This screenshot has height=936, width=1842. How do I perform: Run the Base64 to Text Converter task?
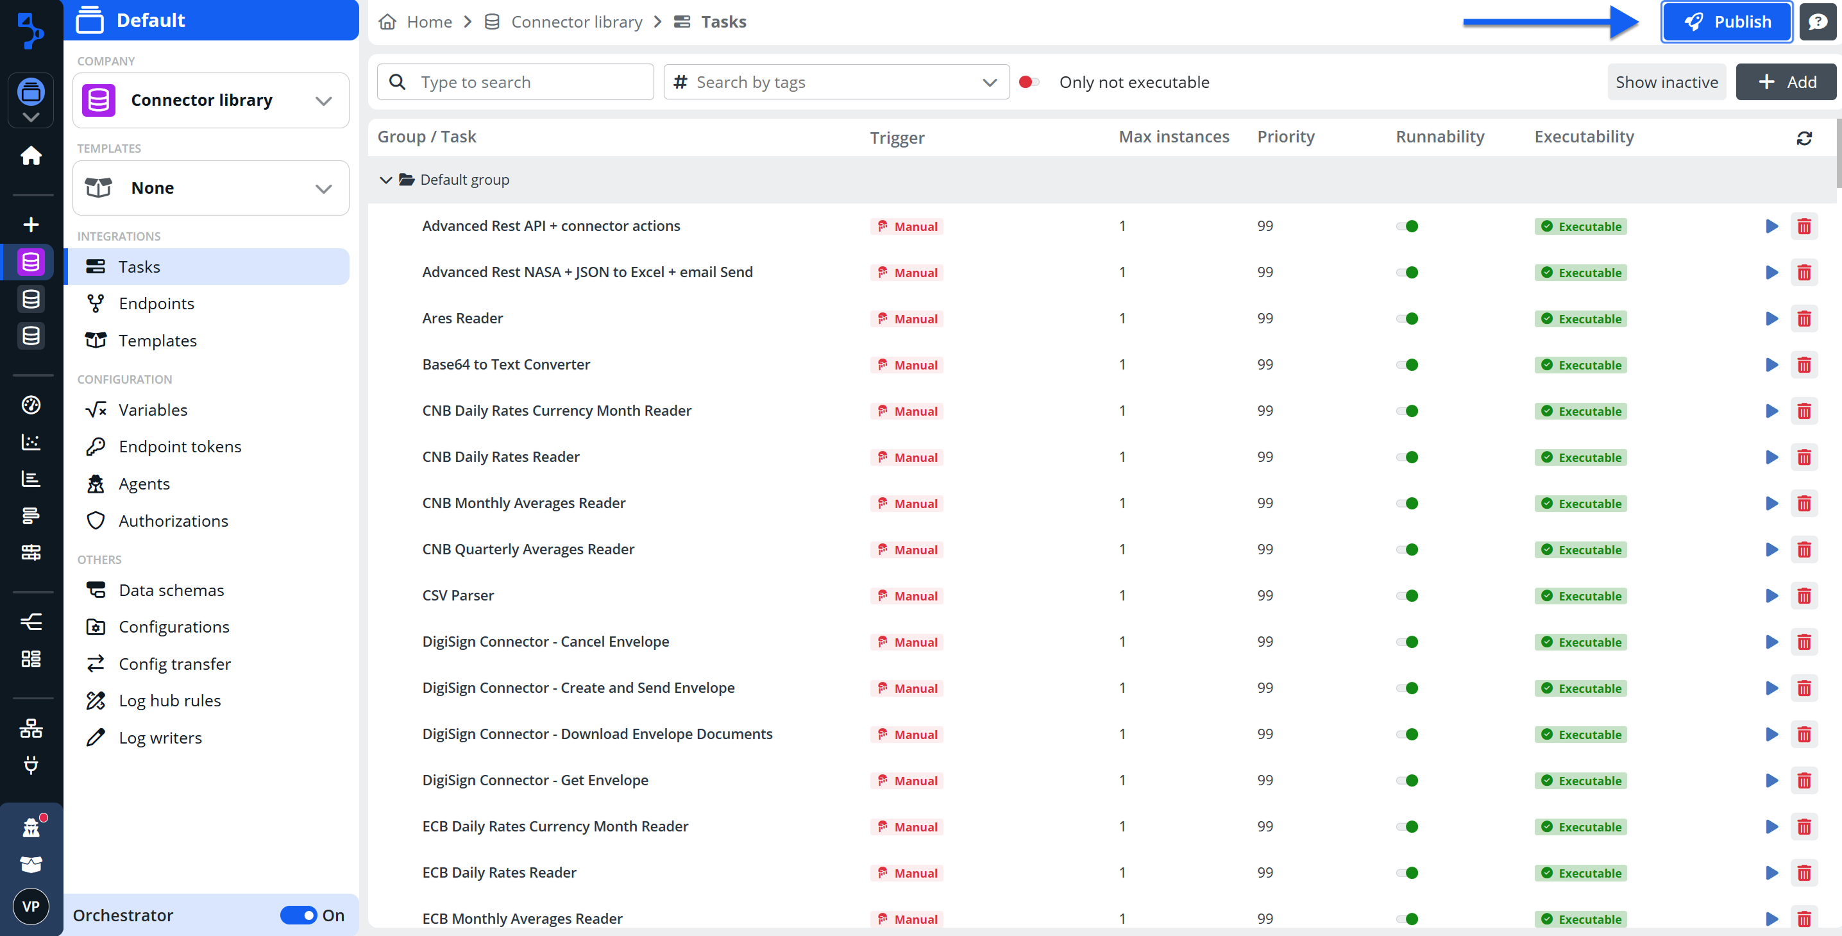tap(1771, 364)
